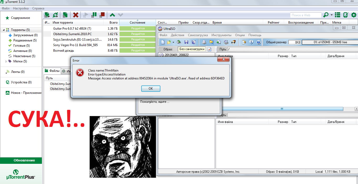Open the UltraISO Самозагрузка menu
358x184 pixels.
click(x=198, y=35)
